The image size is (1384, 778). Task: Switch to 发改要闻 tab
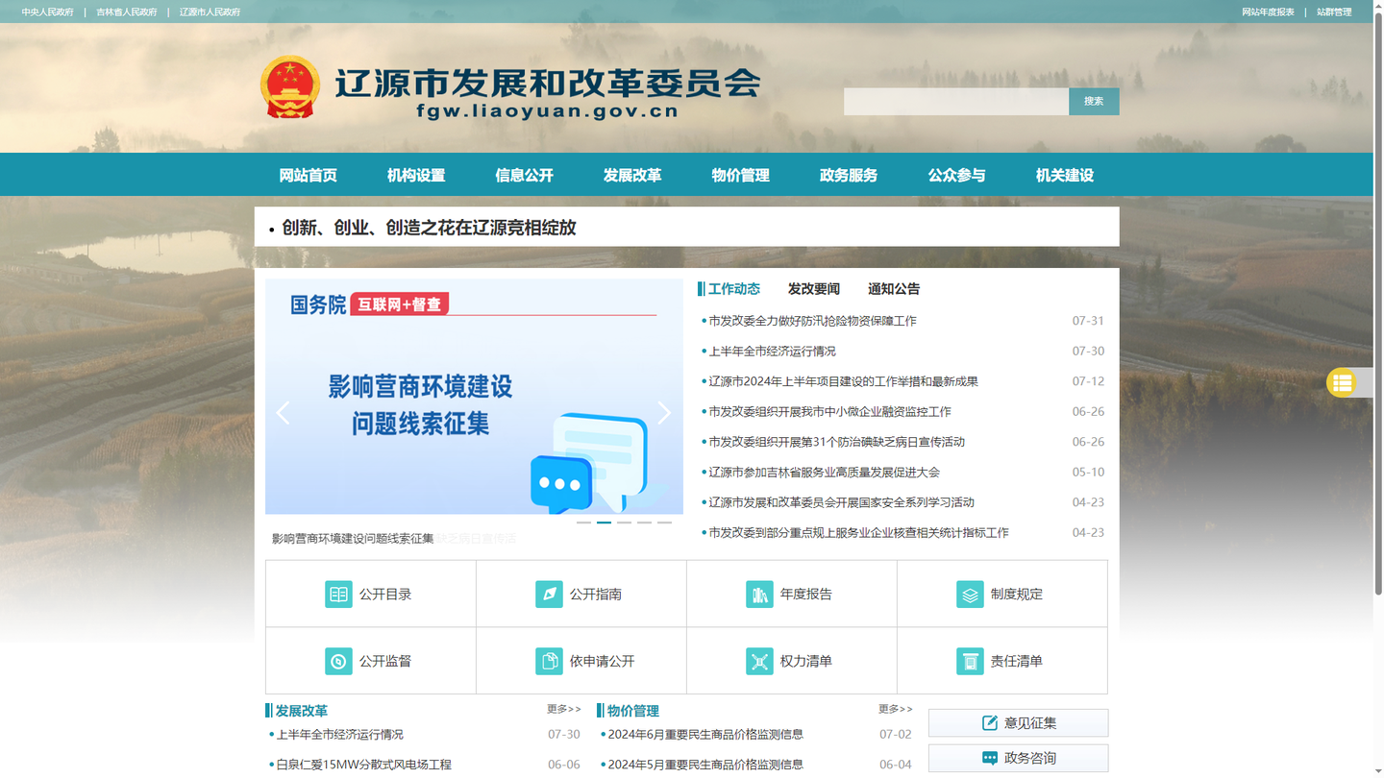[814, 289]
